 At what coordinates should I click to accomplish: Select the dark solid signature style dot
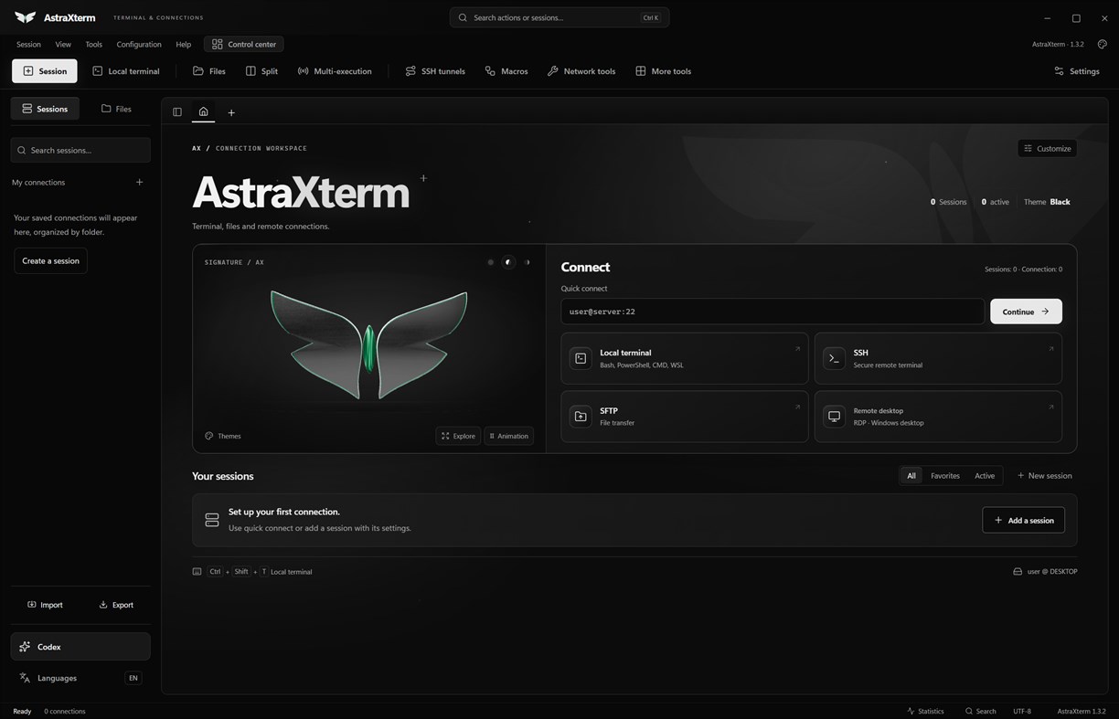pos(490,262)
